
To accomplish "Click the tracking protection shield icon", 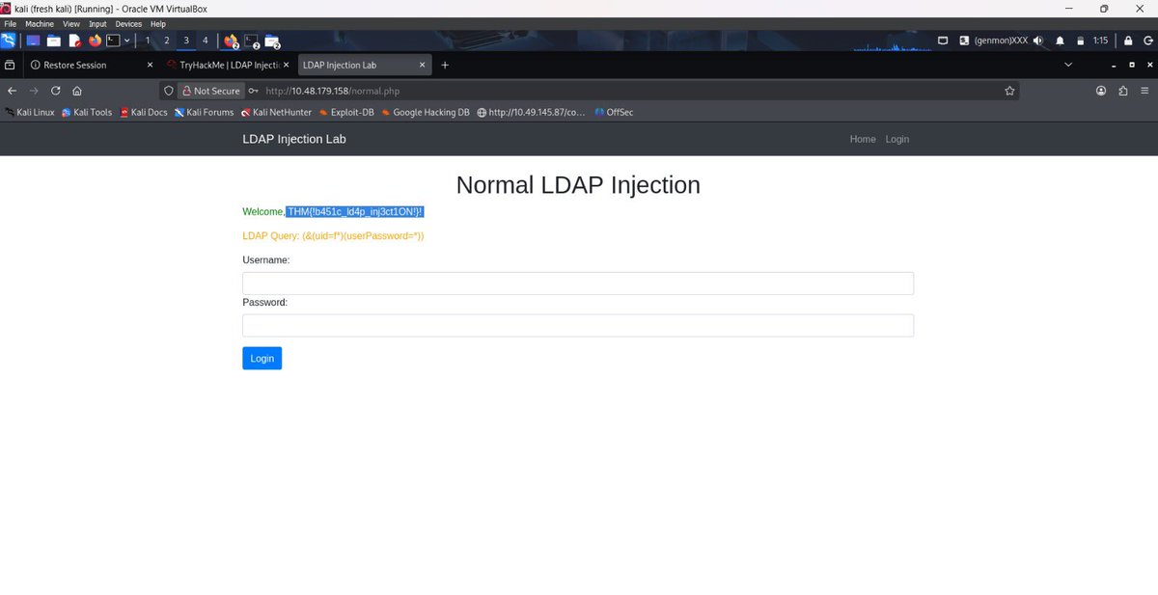I will (168, 91).
